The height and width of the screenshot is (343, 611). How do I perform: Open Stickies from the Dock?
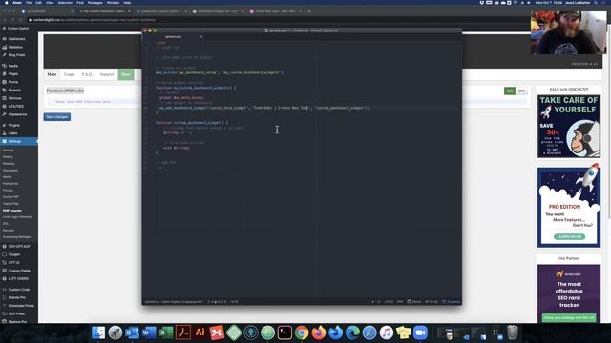pos(403,333)
